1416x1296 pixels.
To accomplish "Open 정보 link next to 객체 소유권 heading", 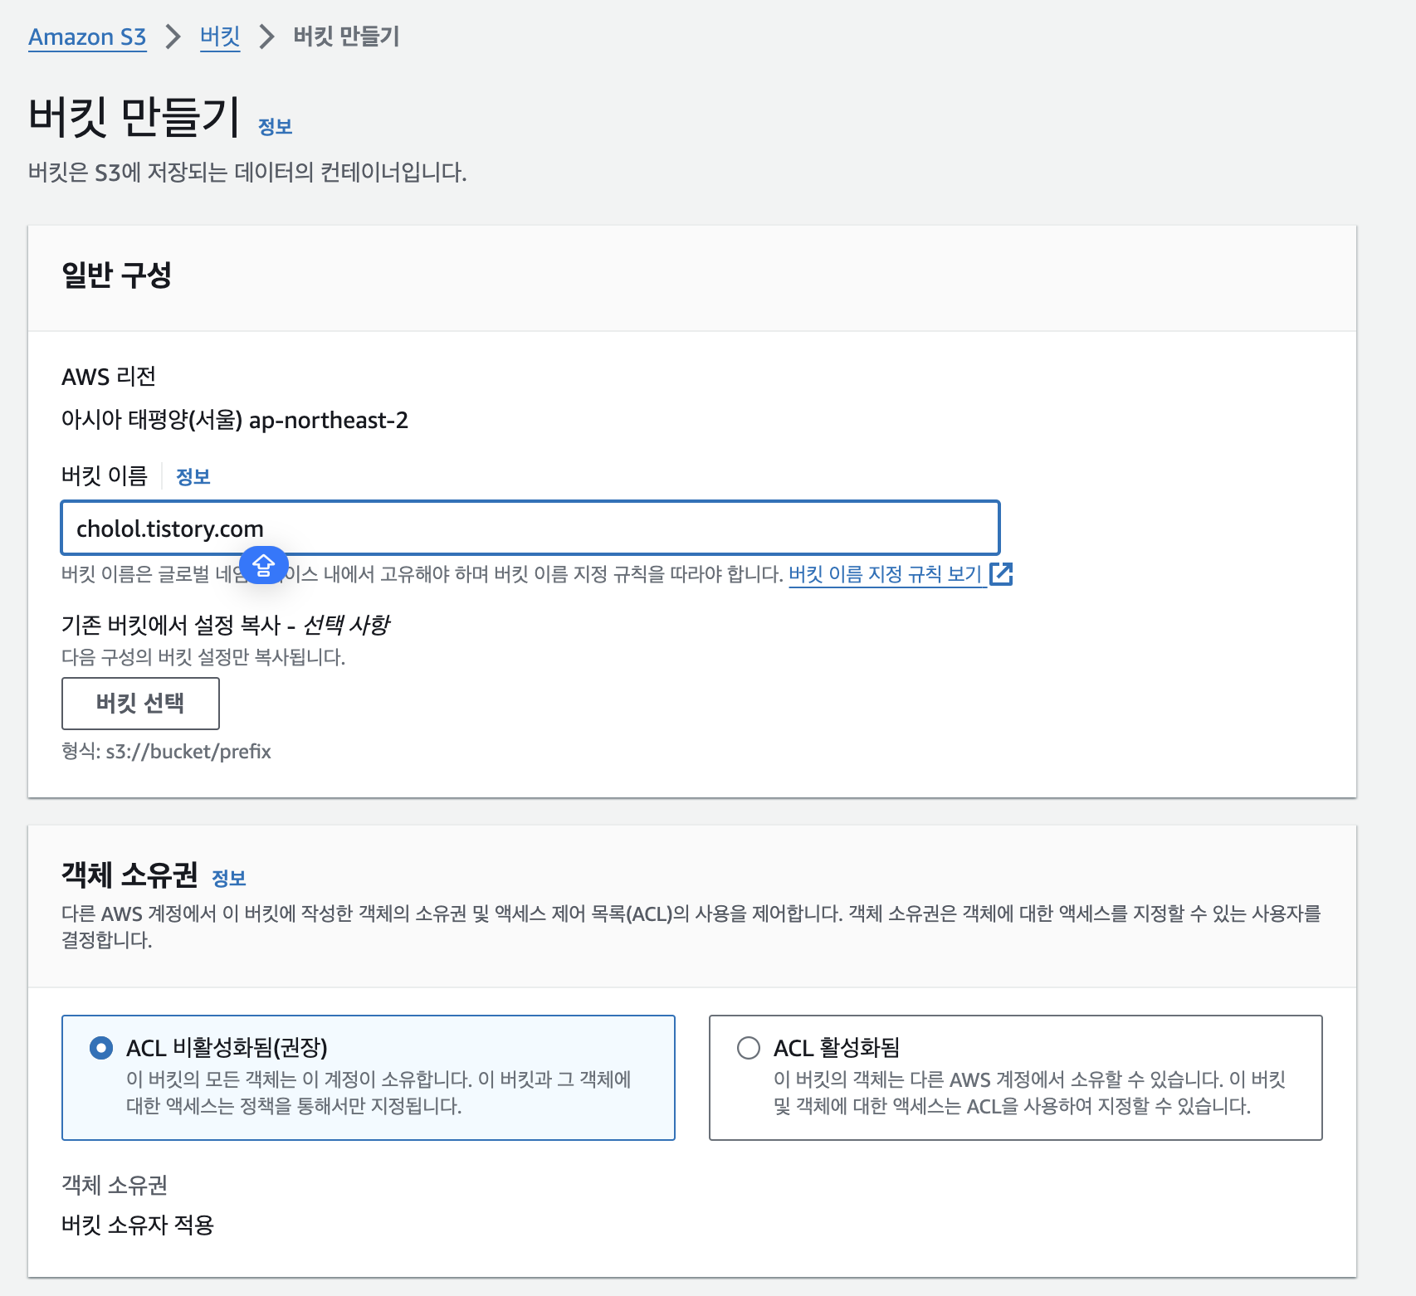I will coord(228,879).
